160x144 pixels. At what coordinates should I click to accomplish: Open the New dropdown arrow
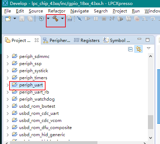(x=15, y=18)
